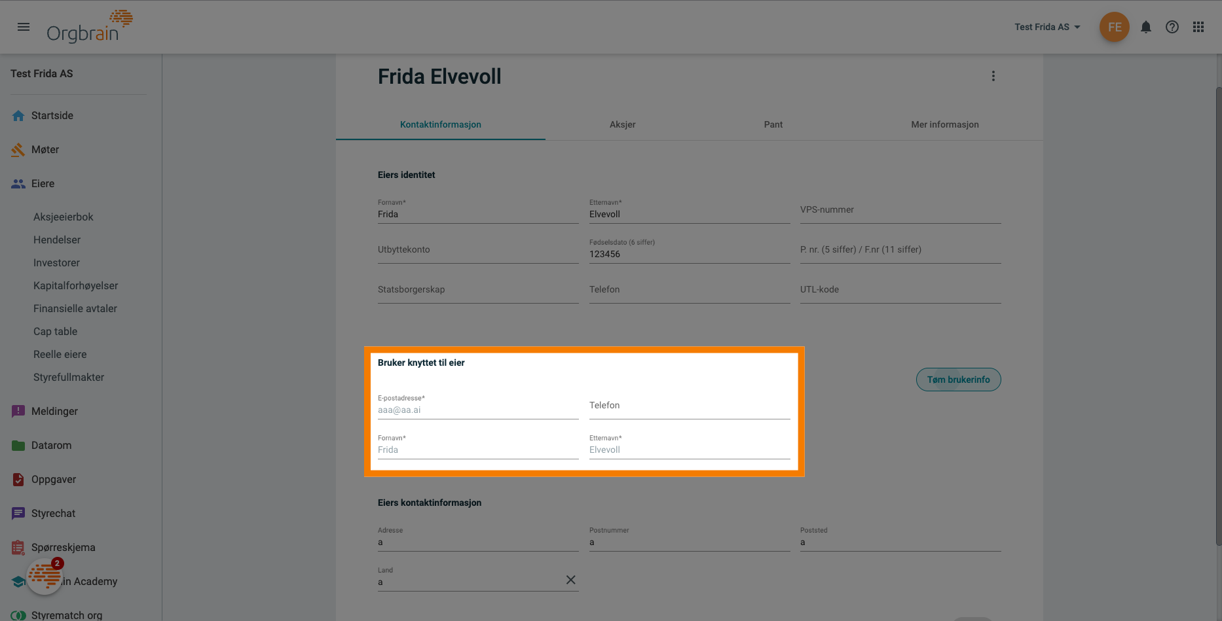Click the Test Frida AS sidebar heading
This screenshot has height=621, width=1222.
click(x=42, y=74)
